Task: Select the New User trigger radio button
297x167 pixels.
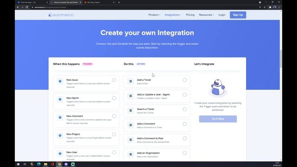Action: pos(114,153)
